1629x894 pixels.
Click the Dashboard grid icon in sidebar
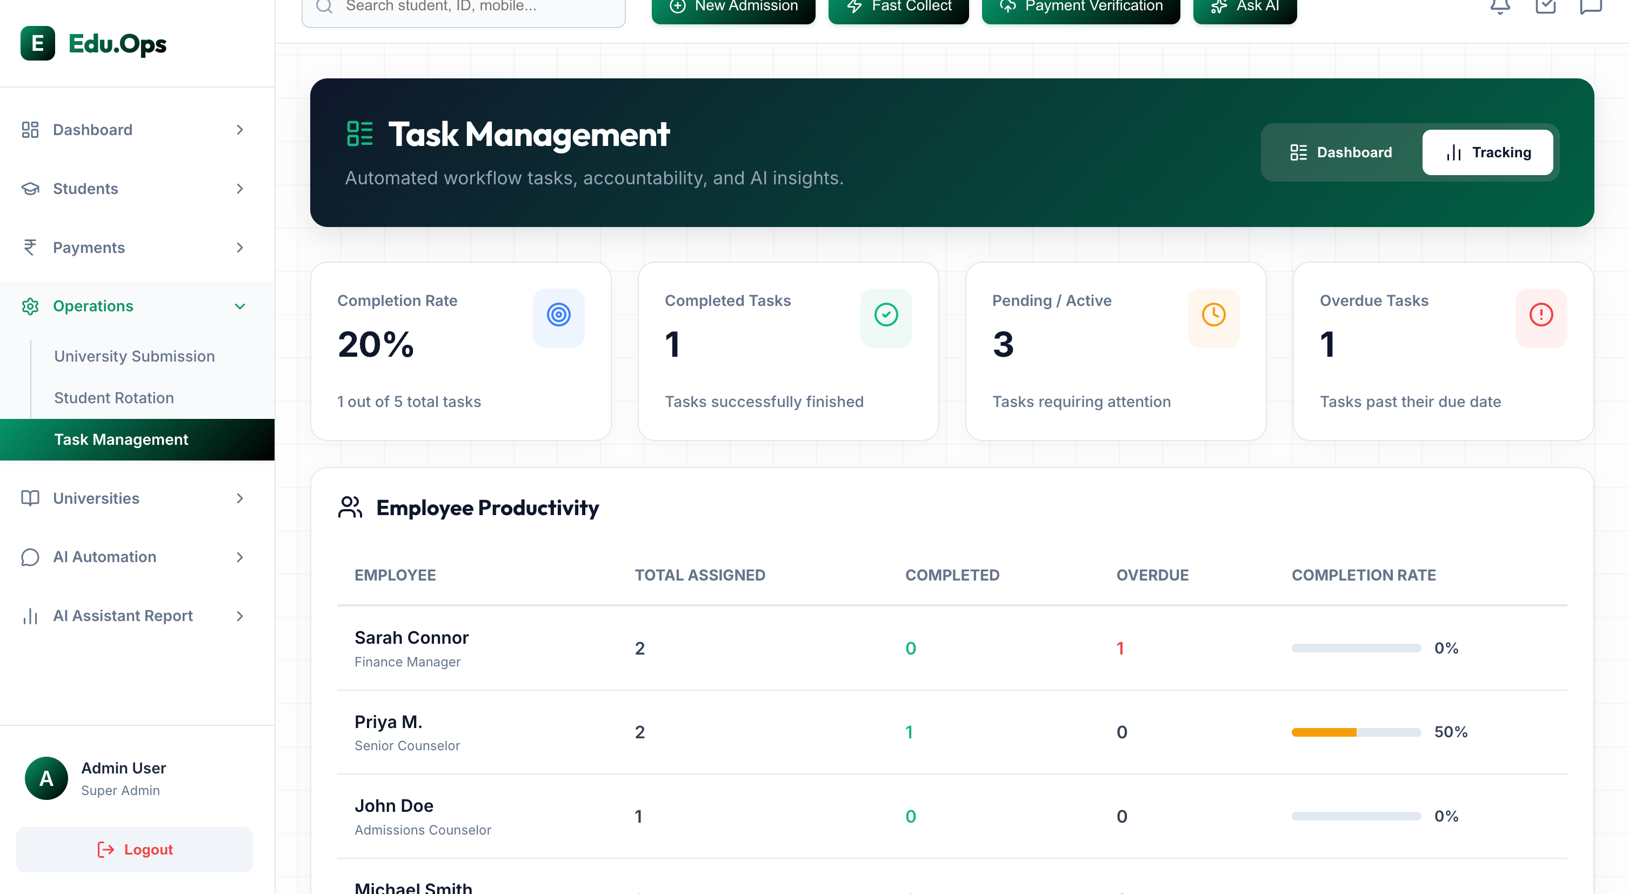(30, 130)
